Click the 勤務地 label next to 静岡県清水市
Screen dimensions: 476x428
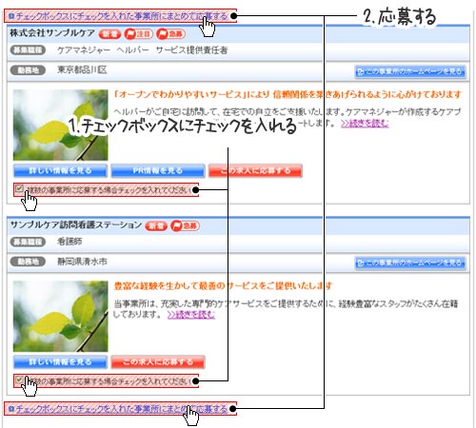(28, 262)
